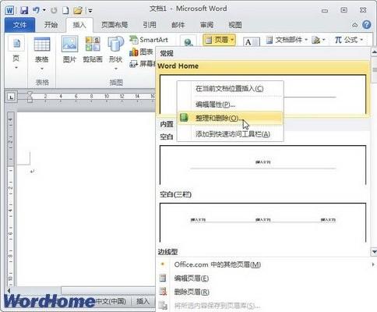The height and width of the screenshot is (312, 377).
Task: Click the 删除页眉 icon
Action: pyautogui.click(x=163, y=292)
